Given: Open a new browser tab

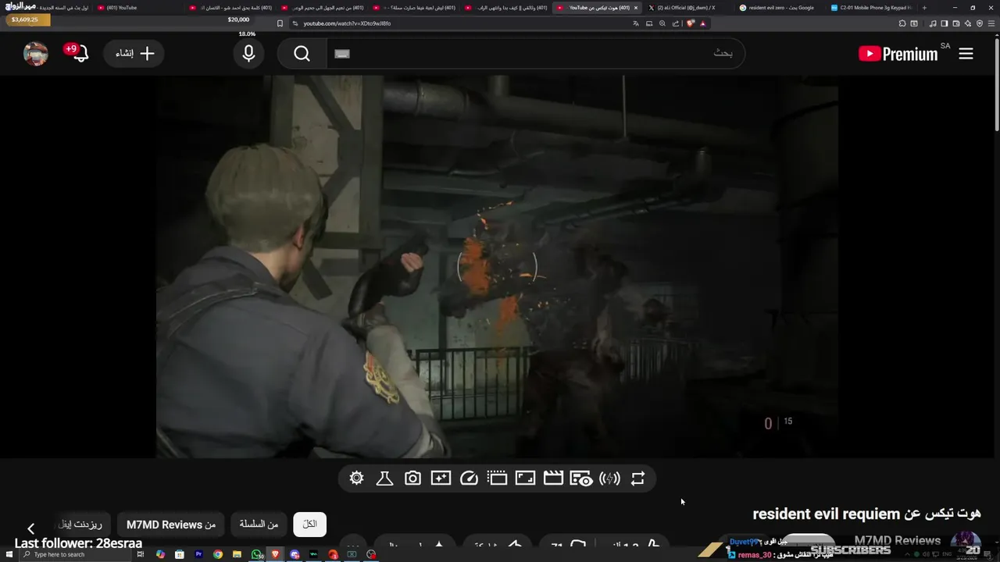Looking at the screenshot, I should [925, 8].
